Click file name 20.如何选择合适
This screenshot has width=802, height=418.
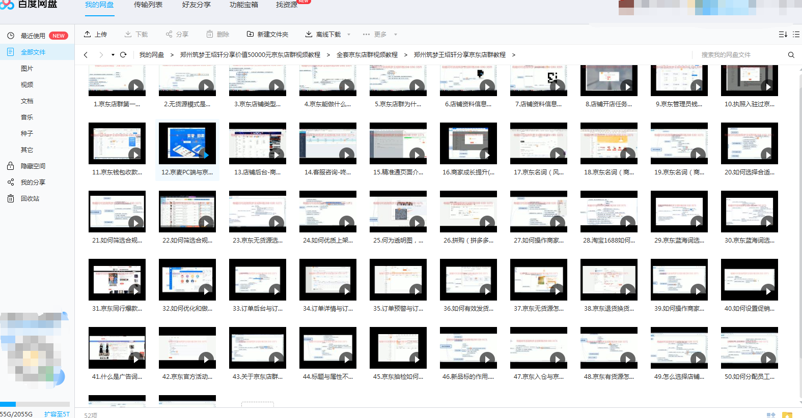click(750, 172)
